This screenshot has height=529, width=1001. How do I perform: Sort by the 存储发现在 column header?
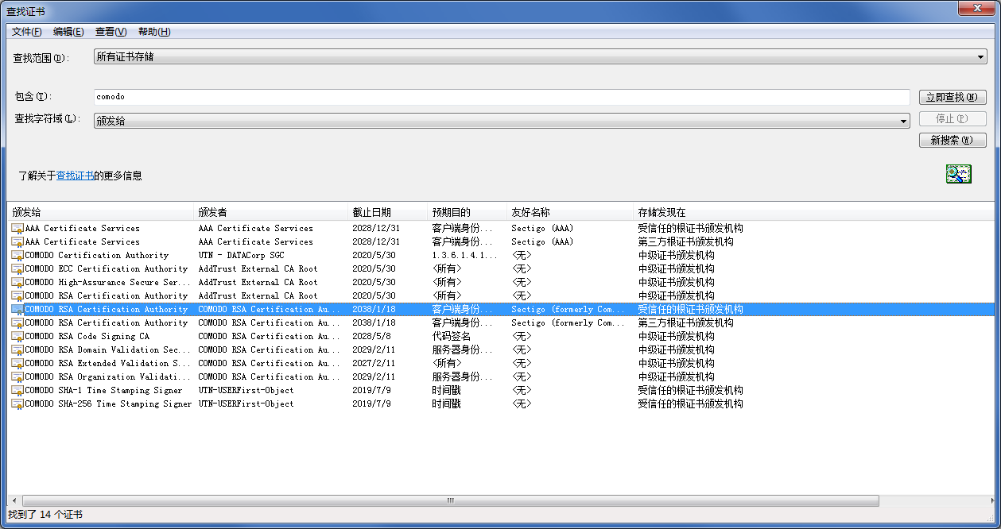click(x=813, y=212)
